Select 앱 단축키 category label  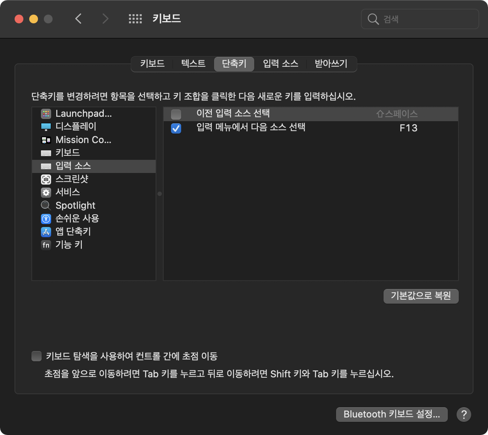(x=73, y=232)
